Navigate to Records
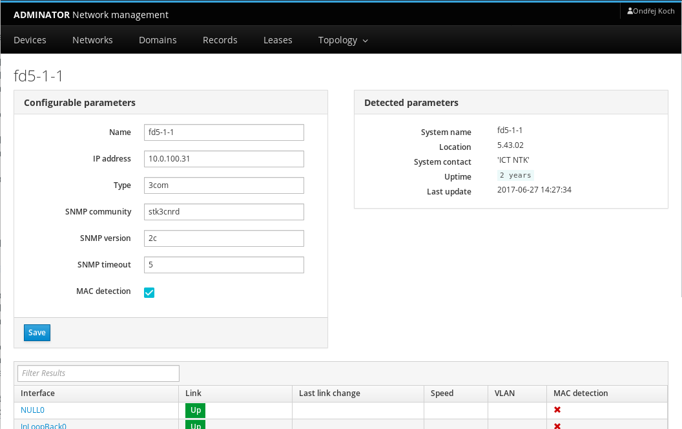The height and width of the screenshot is (429, 682). [220, 40]
